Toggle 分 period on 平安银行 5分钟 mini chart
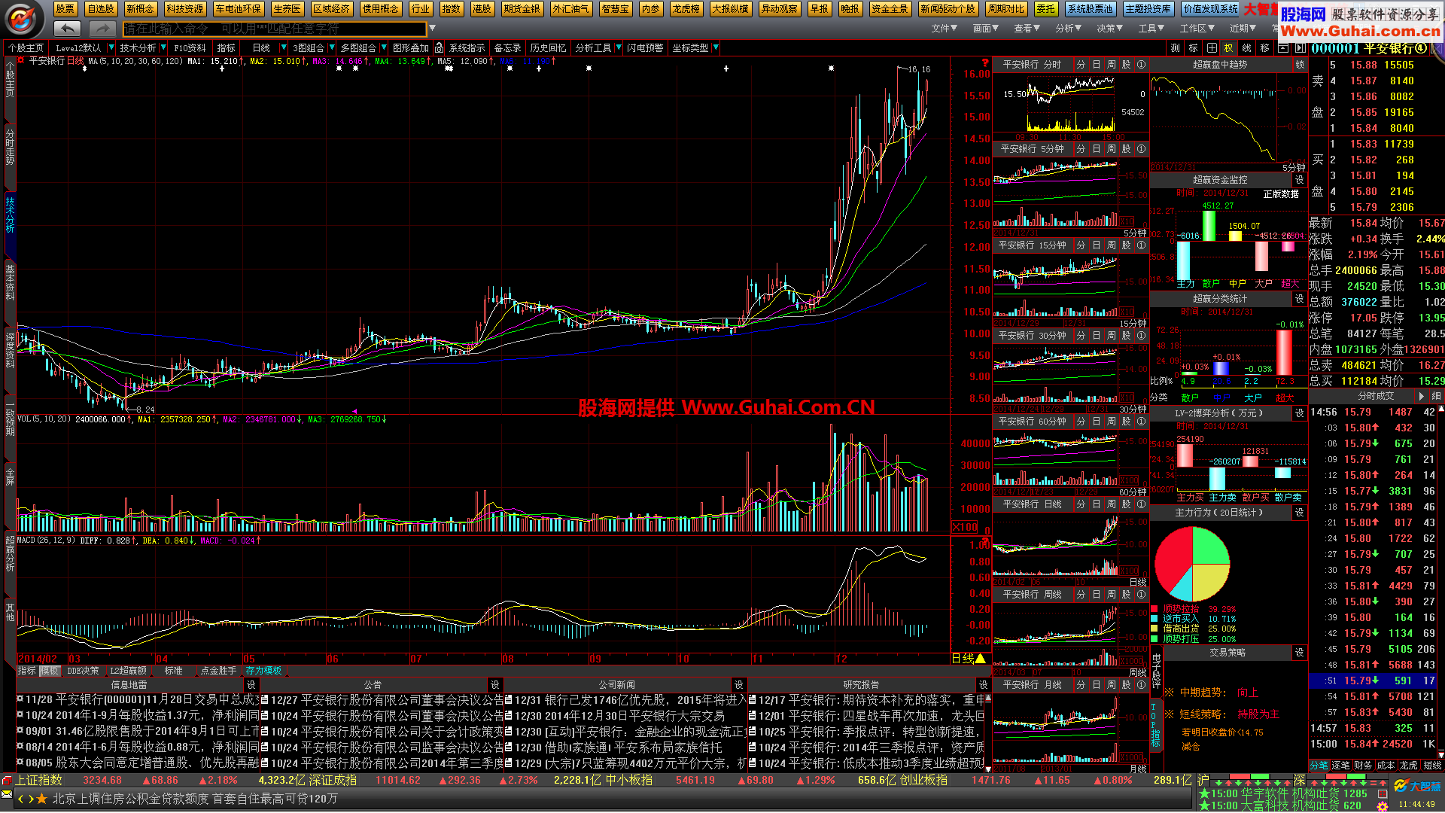This screenshot has width=1445, height=813. [x=1081, y=149]
